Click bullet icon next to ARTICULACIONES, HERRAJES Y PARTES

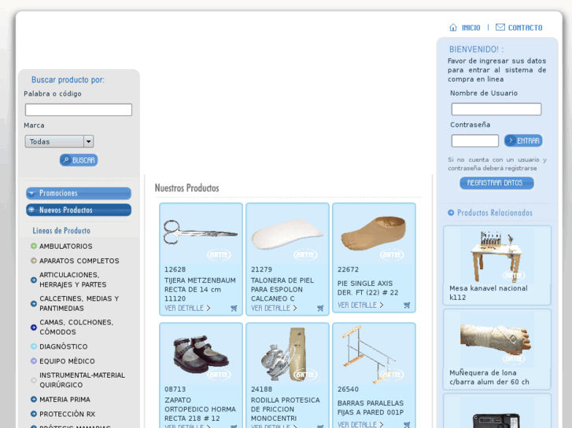point(34,280)
